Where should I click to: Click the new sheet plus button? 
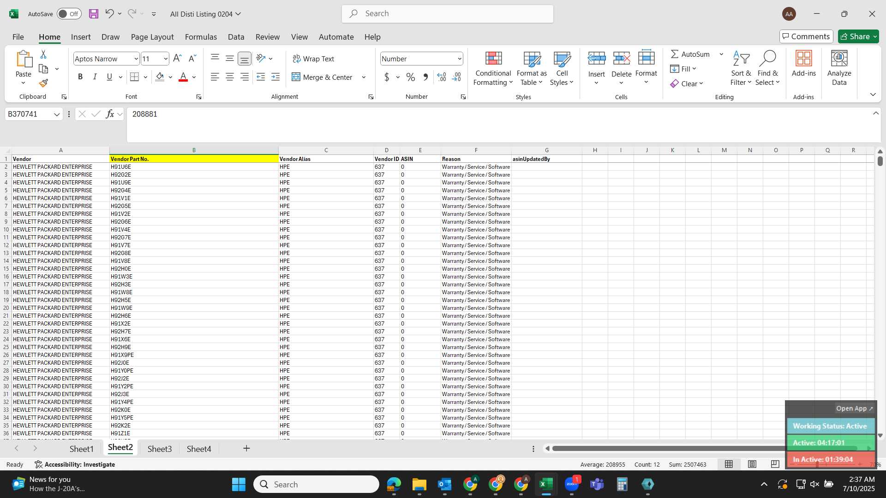(x=246, y=448)
